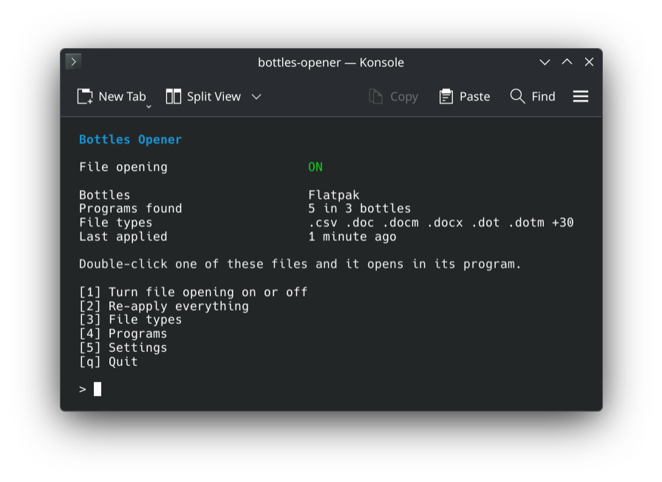Click '5 in 3 bottles' text
The width and height of the screenshot is (662, 482).
(x=359, y=208)
